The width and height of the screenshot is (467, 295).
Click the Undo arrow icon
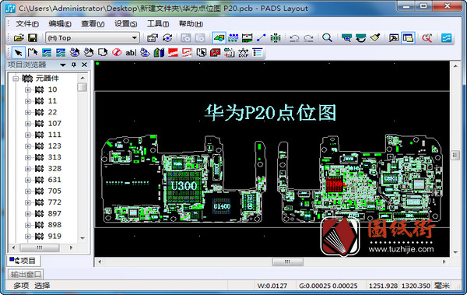click(294, 38)
